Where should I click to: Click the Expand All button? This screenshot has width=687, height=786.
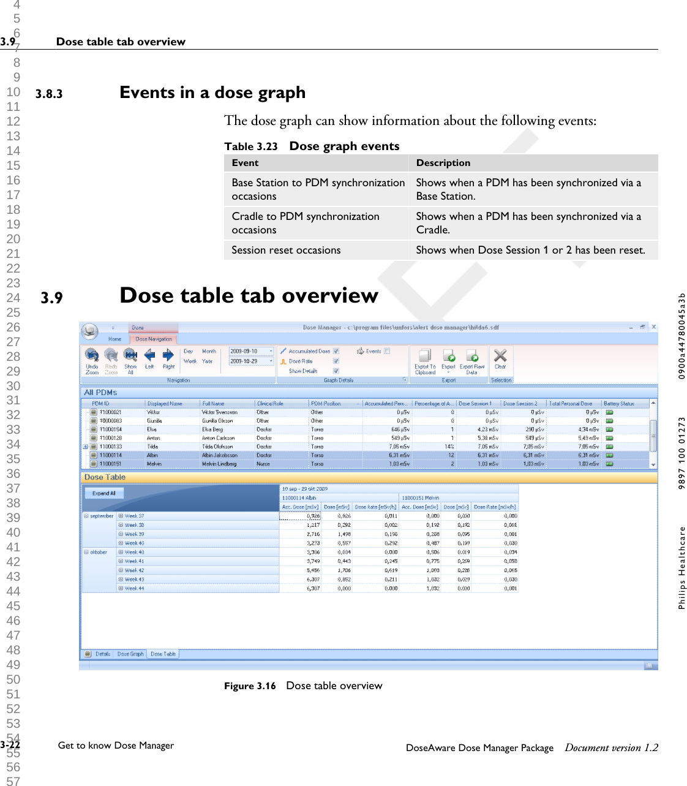103,493
